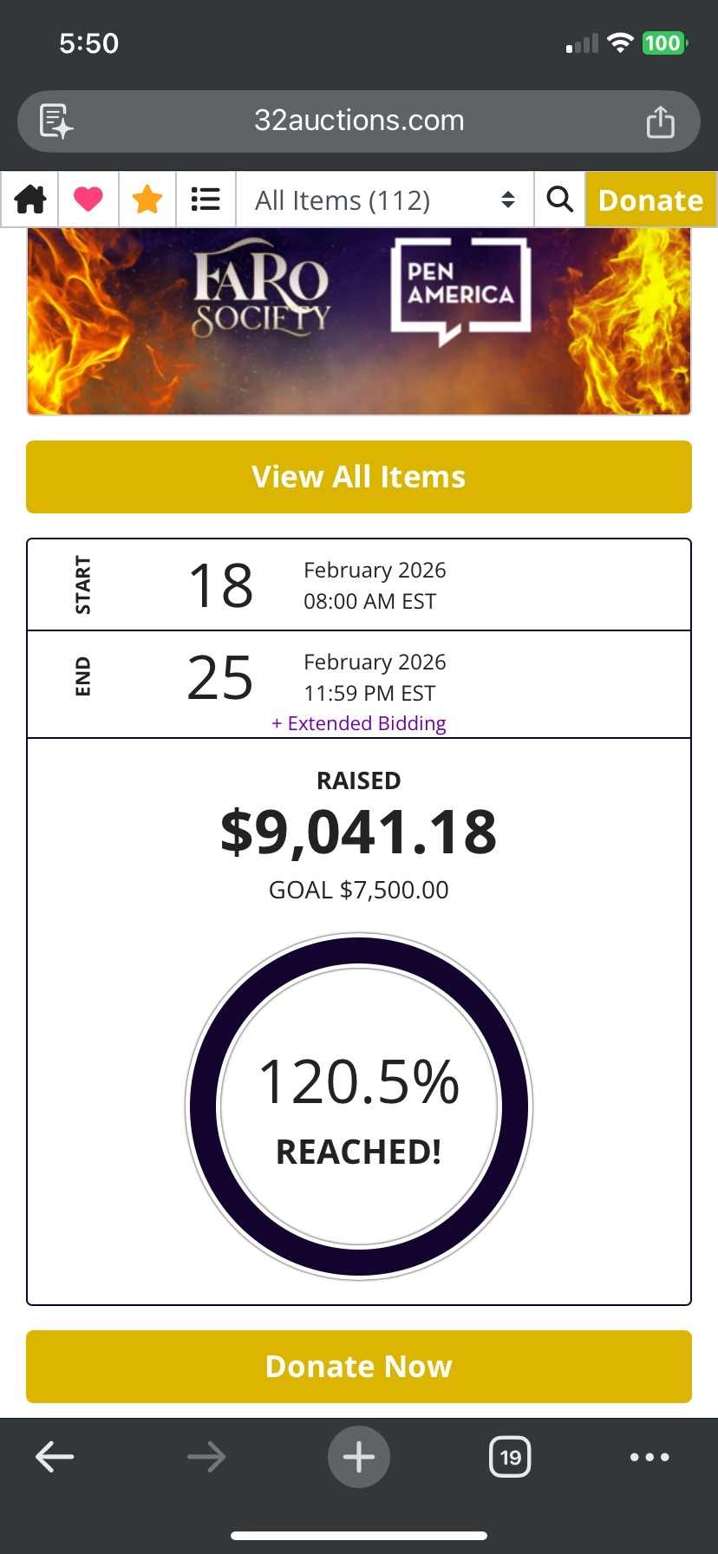The width and height of the screenshot is (718, 1554).
Task: Tap the orange star icon
Action: coord(147,200)
